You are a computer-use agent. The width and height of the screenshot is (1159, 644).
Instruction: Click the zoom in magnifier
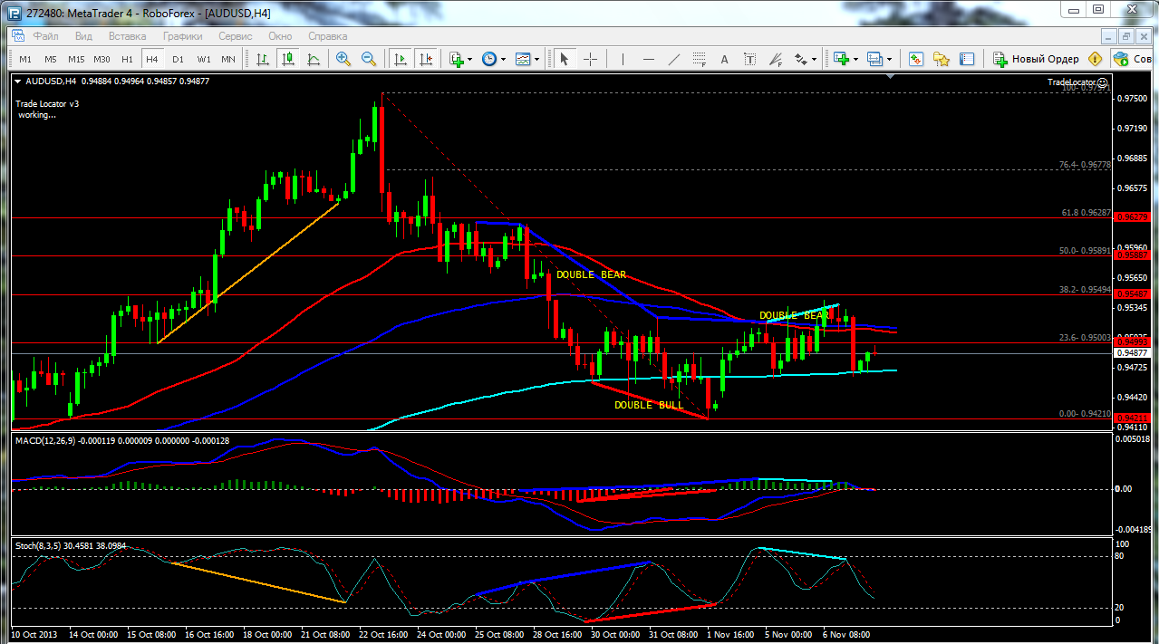[343, 59]
